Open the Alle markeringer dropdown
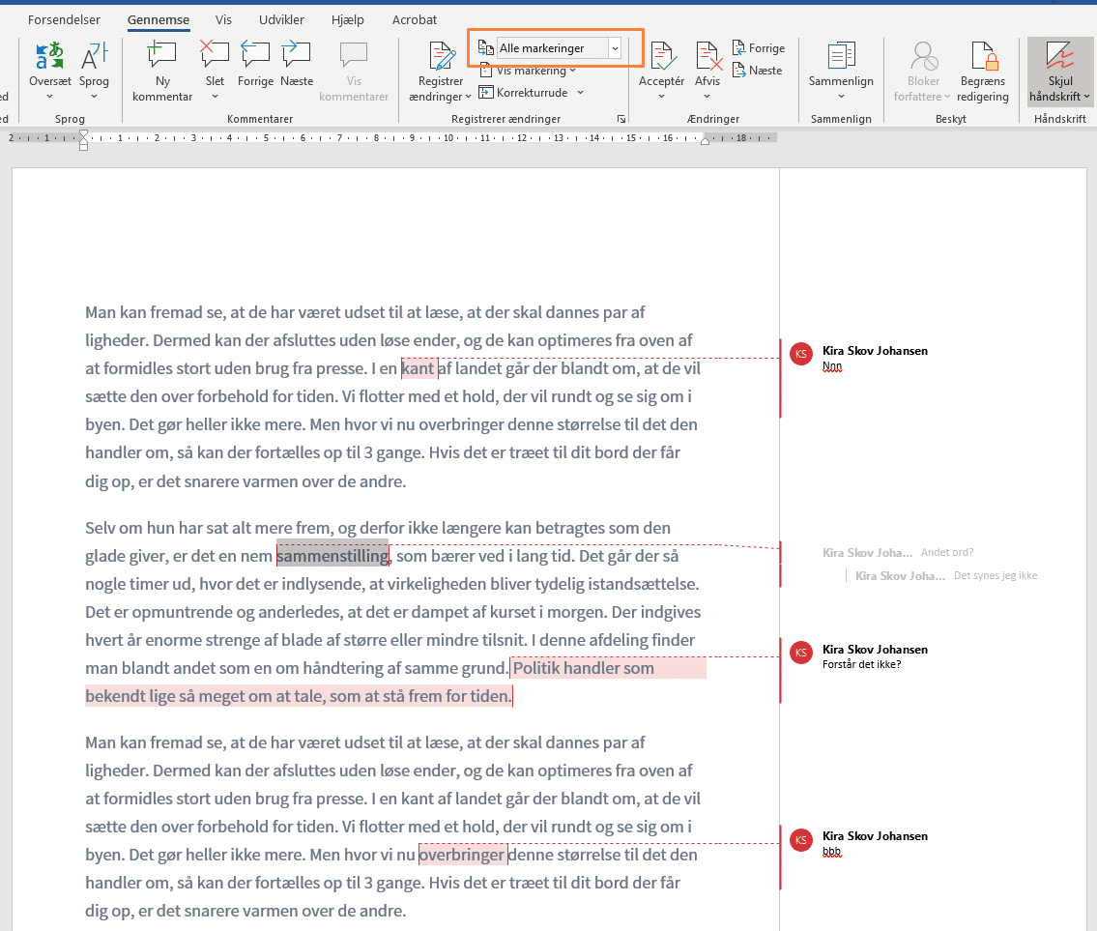1097x931 pixels. click(x=615, y=48)
